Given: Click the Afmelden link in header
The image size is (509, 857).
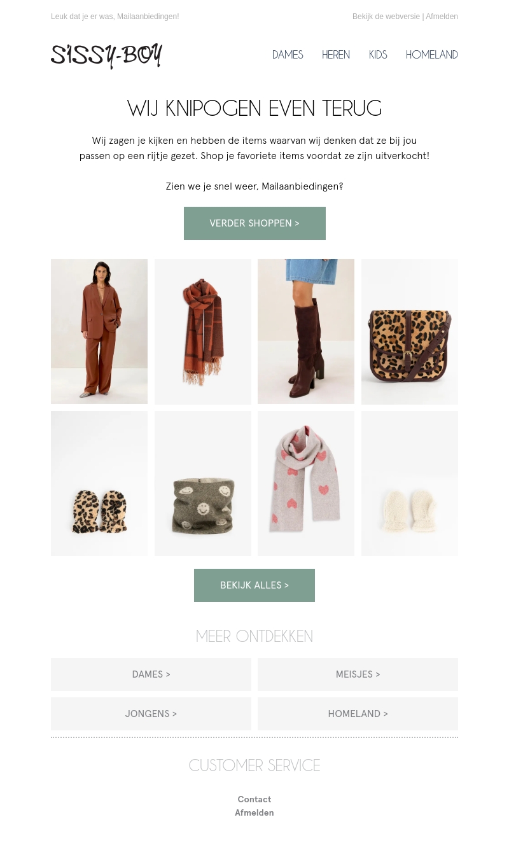Looking at the screenshot, I should click(442, 17).
